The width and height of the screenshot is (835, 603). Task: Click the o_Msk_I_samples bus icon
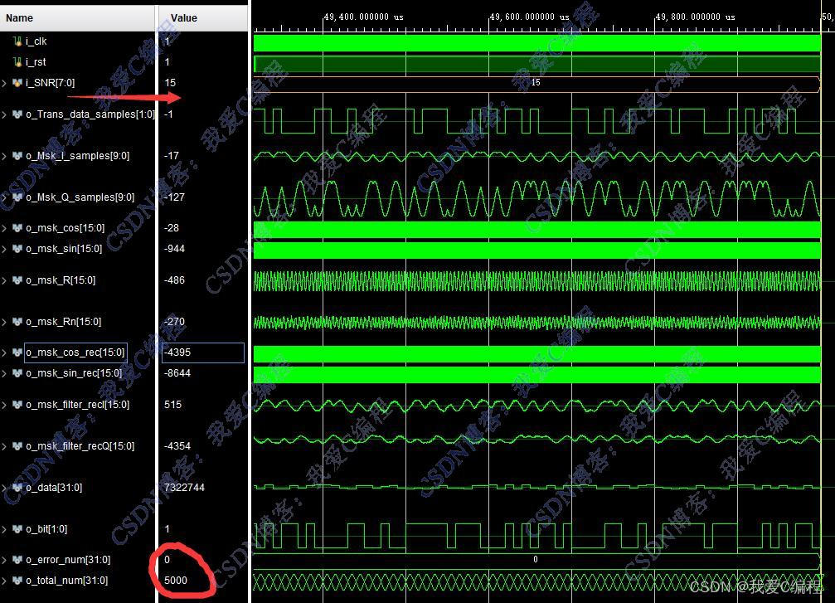17,156
